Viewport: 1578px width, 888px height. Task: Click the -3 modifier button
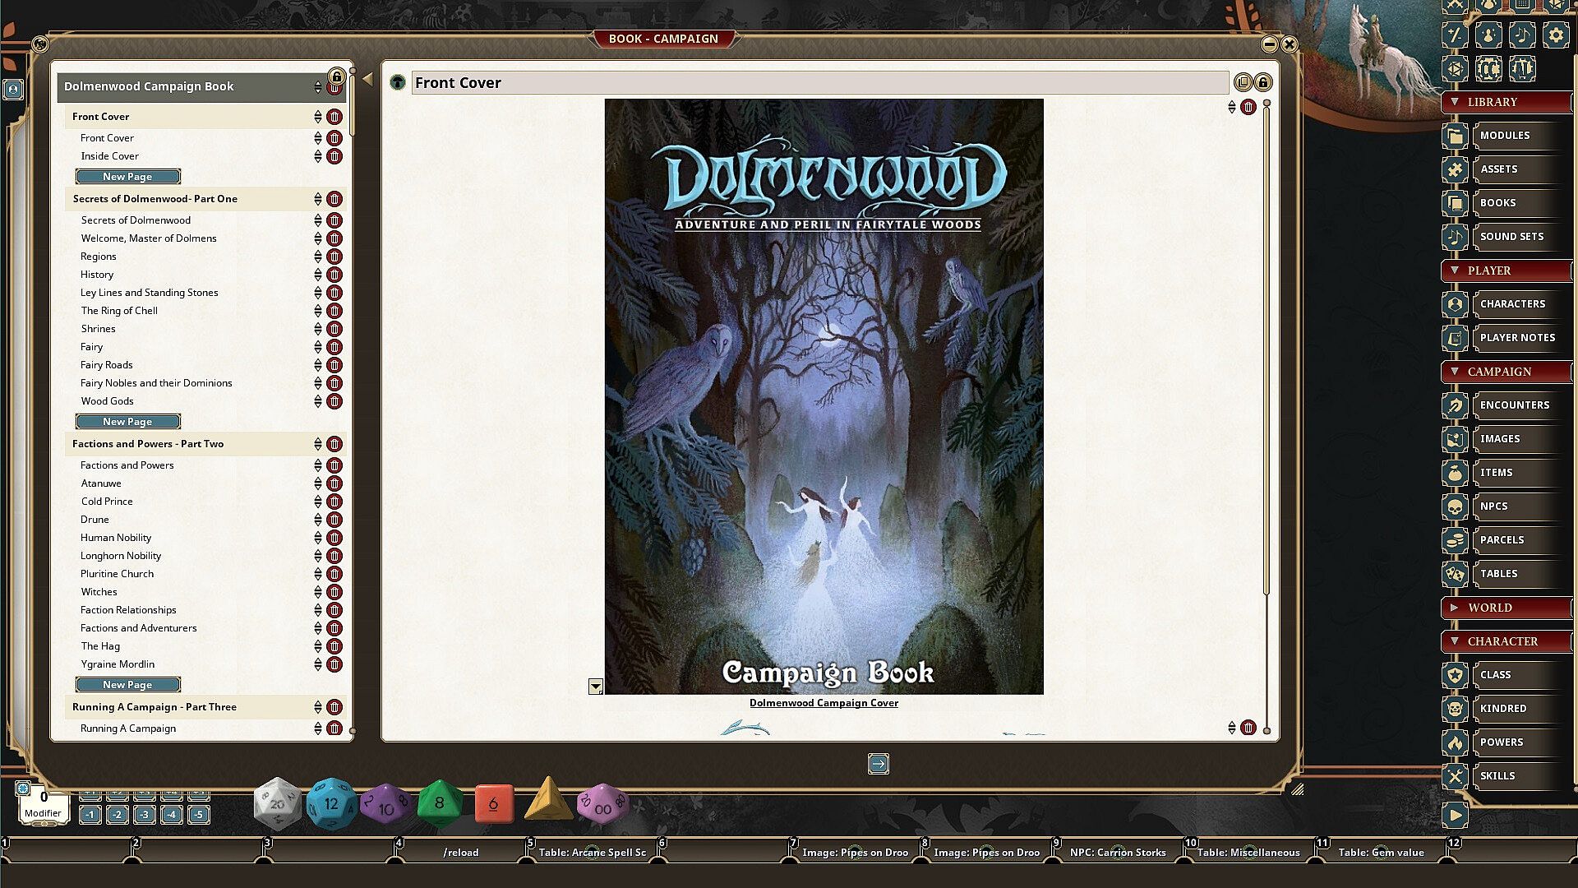point(145,815)
